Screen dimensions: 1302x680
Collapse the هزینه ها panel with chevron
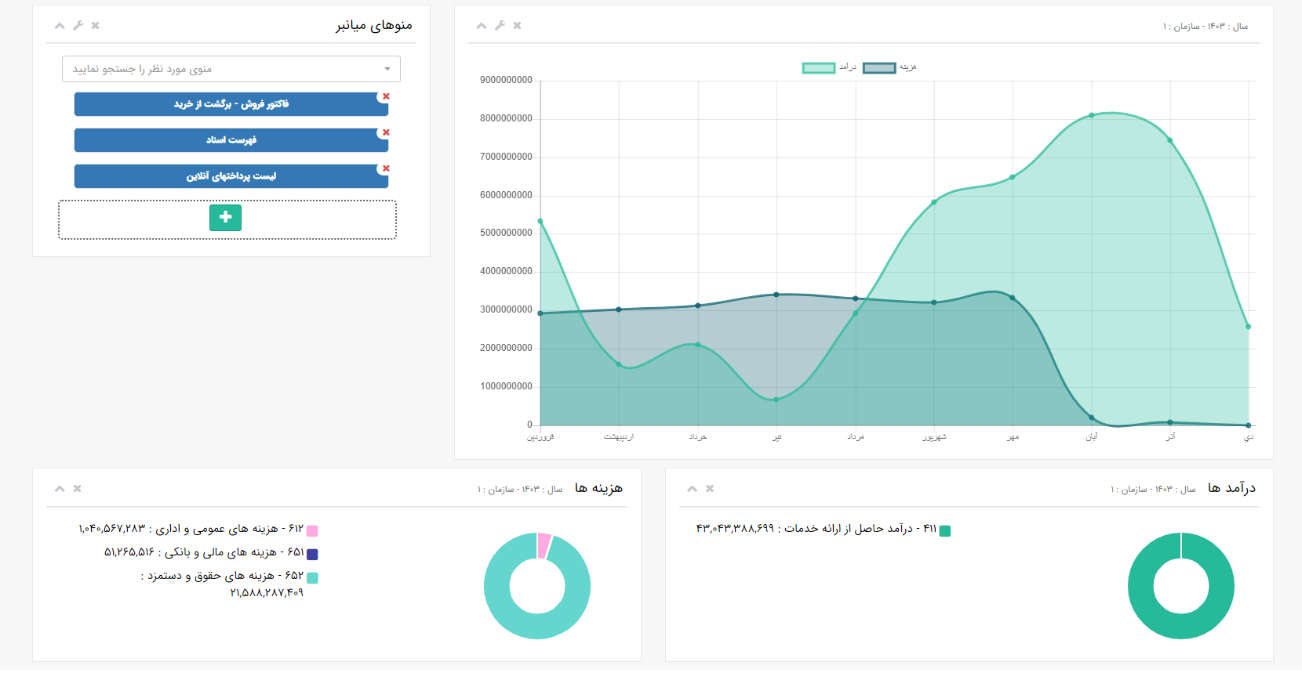click(x=60, y=489)
